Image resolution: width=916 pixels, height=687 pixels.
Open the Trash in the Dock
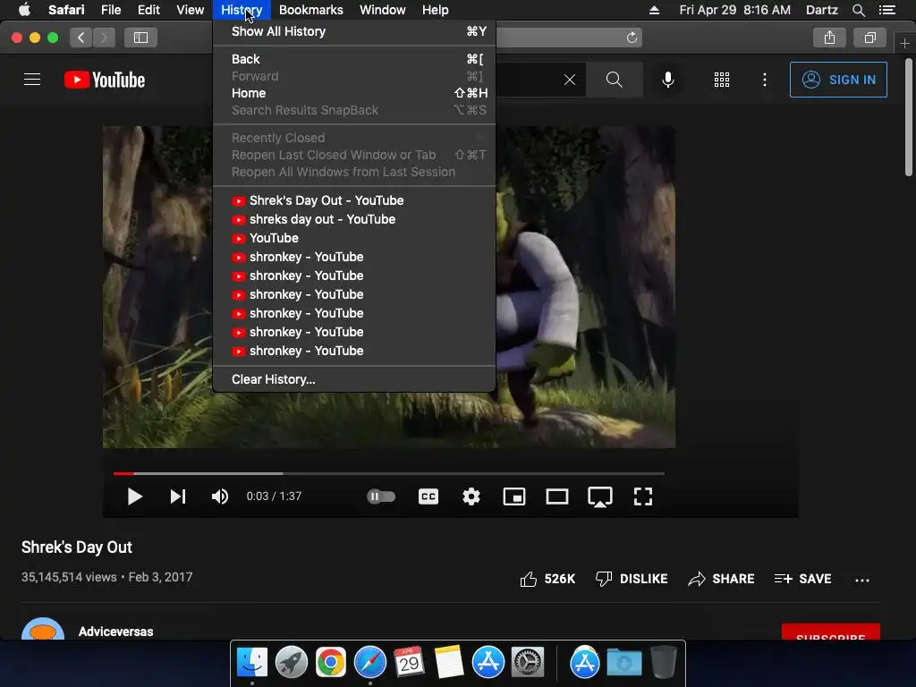tap(663, 662)
